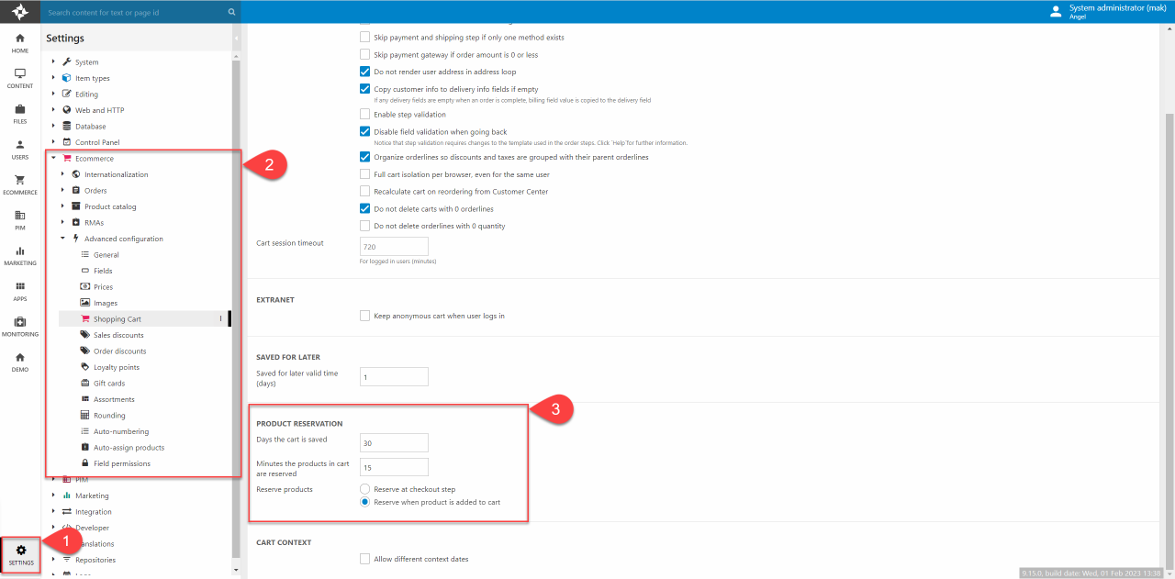Screen dimensions: 1175x579
Task: Uncheck Do not delete carts with 0 orderlines
Action: pyautogui.click(x=364, y=208)
